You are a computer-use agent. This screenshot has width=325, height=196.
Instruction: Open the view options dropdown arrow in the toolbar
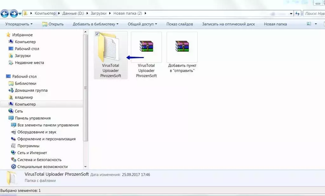316,24
